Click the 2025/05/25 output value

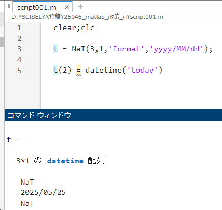coord(43,192)
